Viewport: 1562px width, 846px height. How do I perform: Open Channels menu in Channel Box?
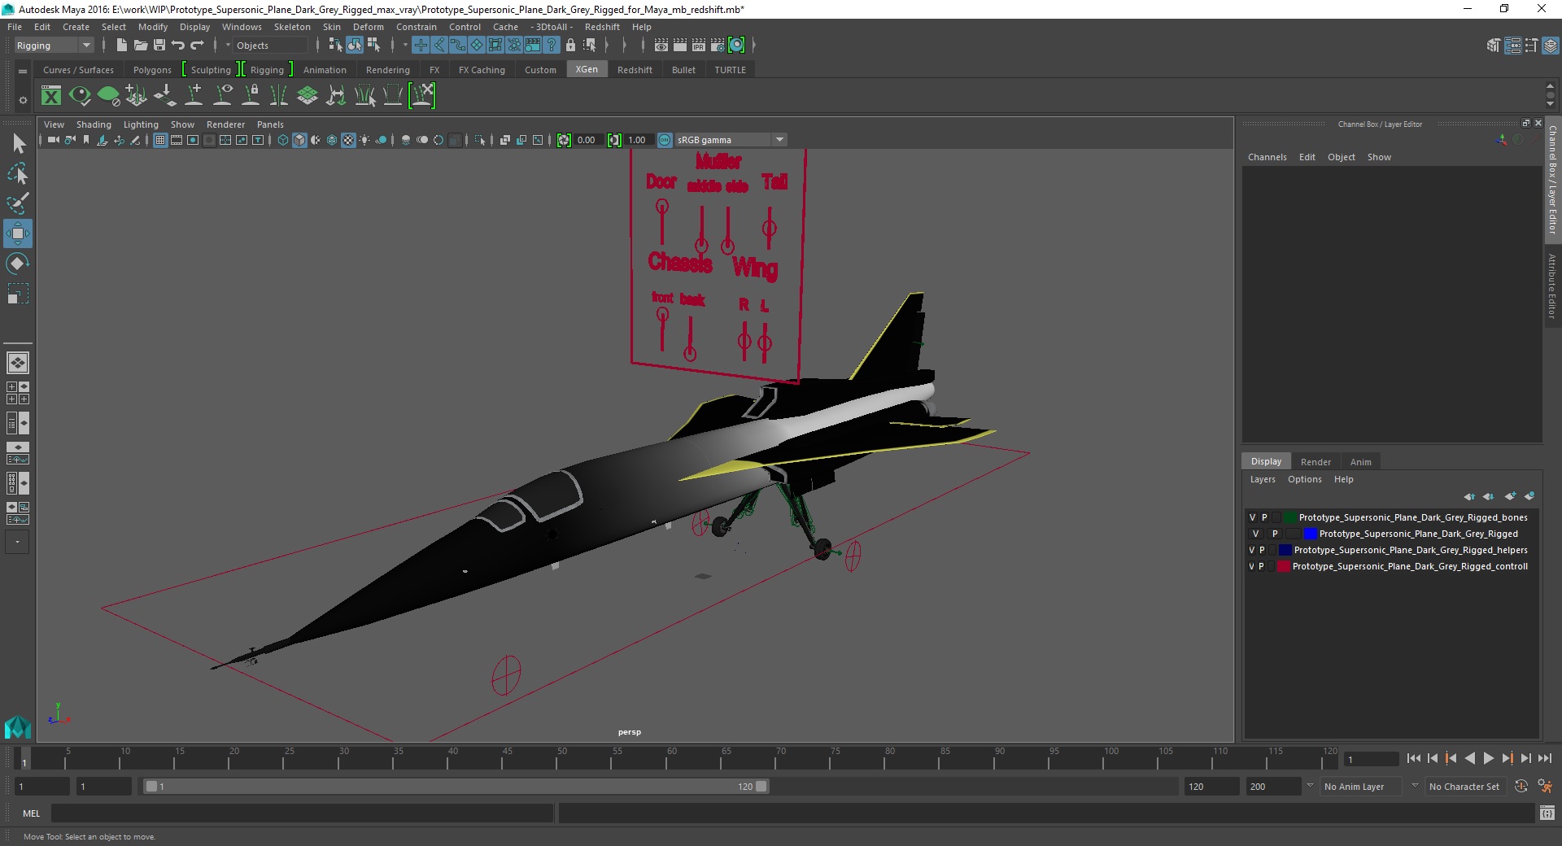pos(1267,157)
